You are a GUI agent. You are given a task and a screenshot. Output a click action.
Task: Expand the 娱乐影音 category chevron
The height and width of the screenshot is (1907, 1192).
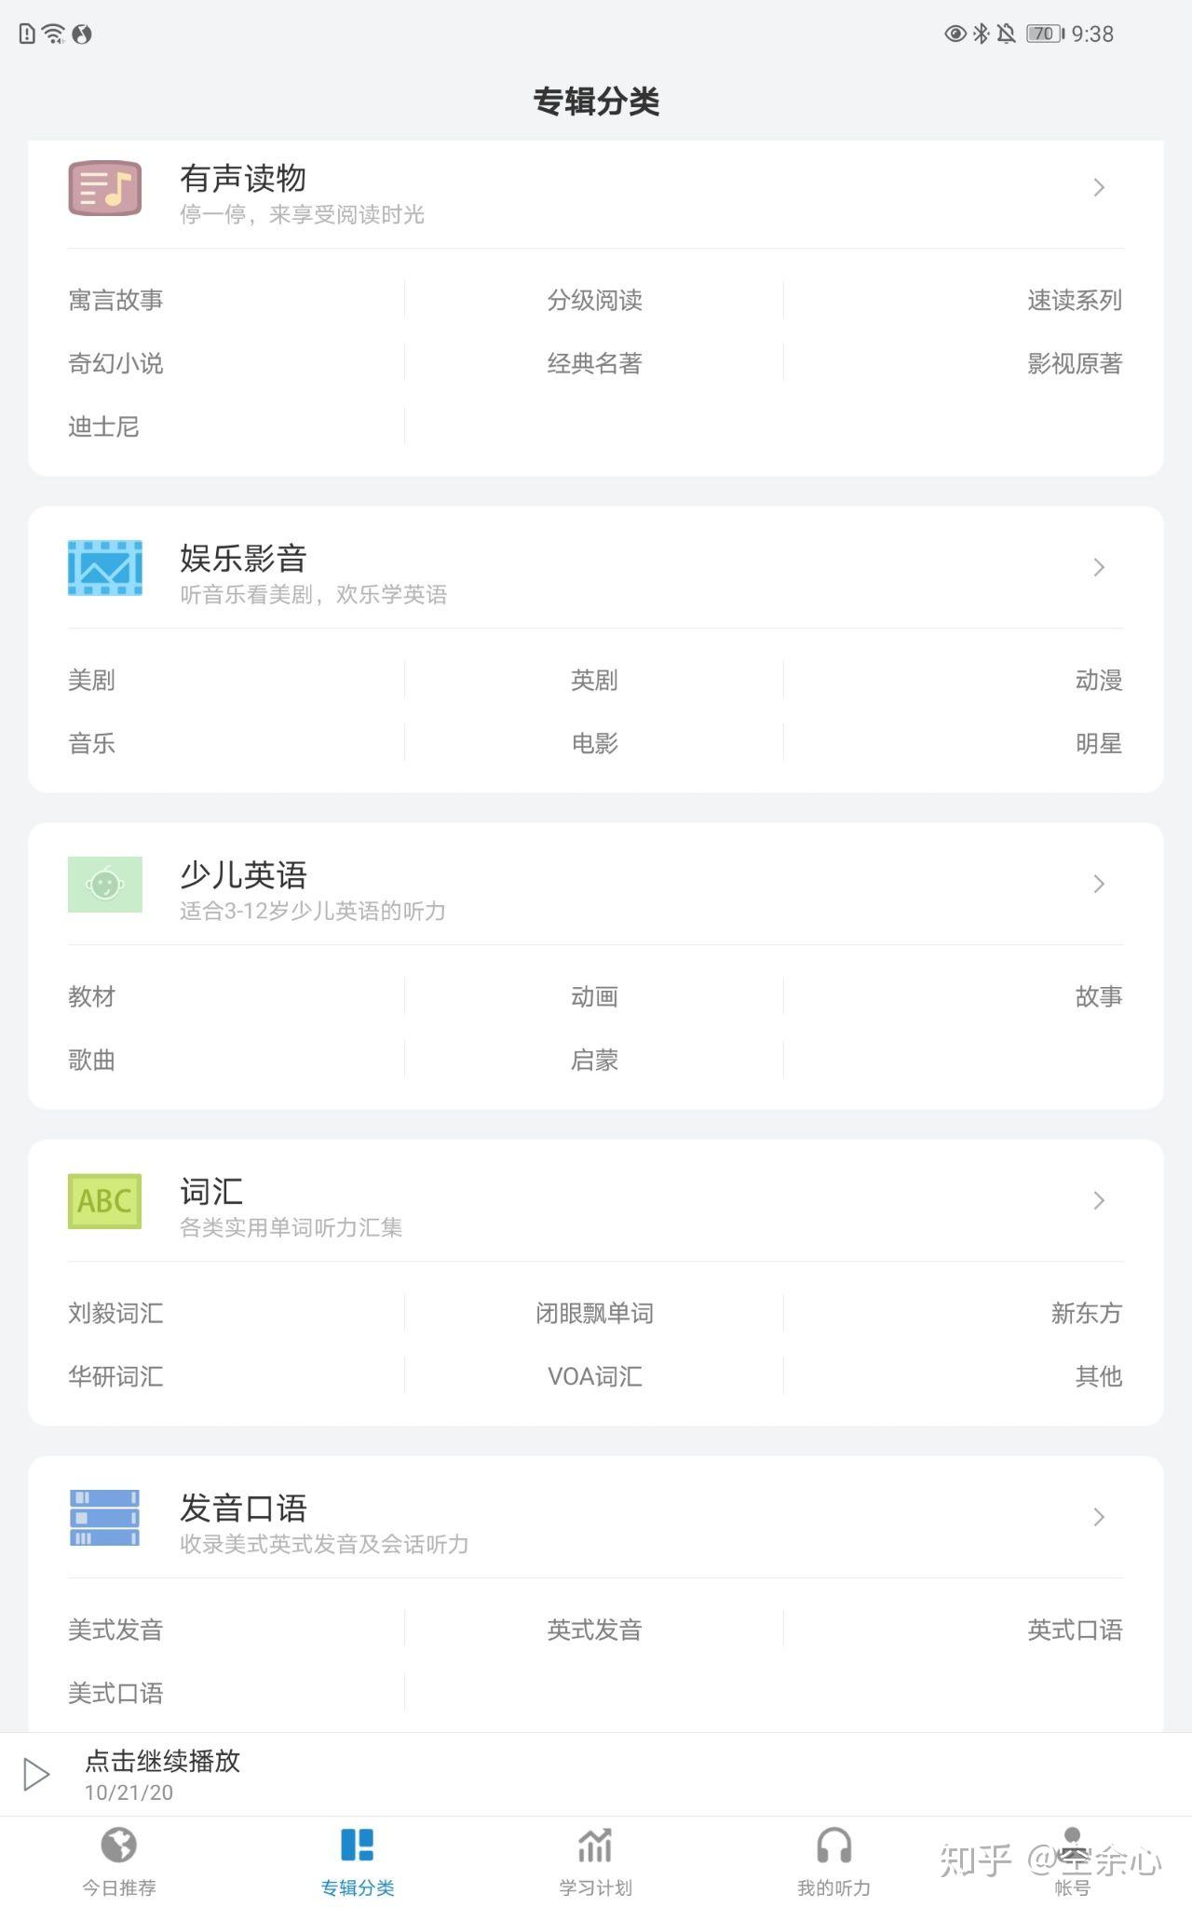click(x=1099, y=567)
